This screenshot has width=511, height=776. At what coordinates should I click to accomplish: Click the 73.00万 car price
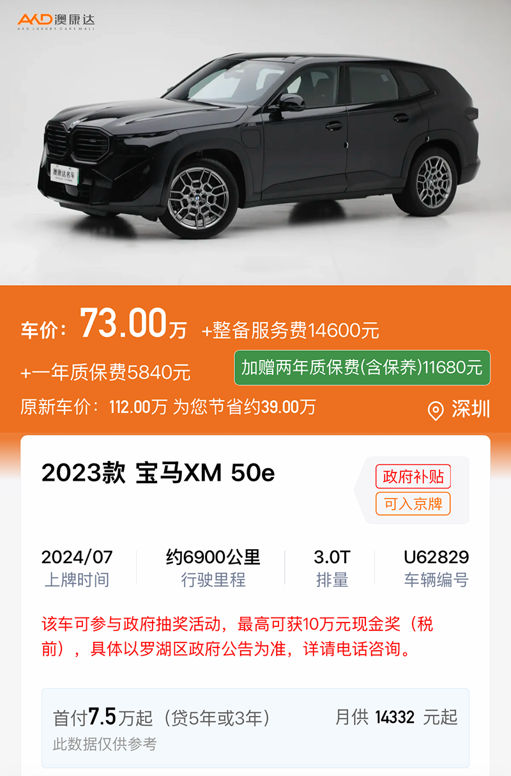[x=133, y=324]
